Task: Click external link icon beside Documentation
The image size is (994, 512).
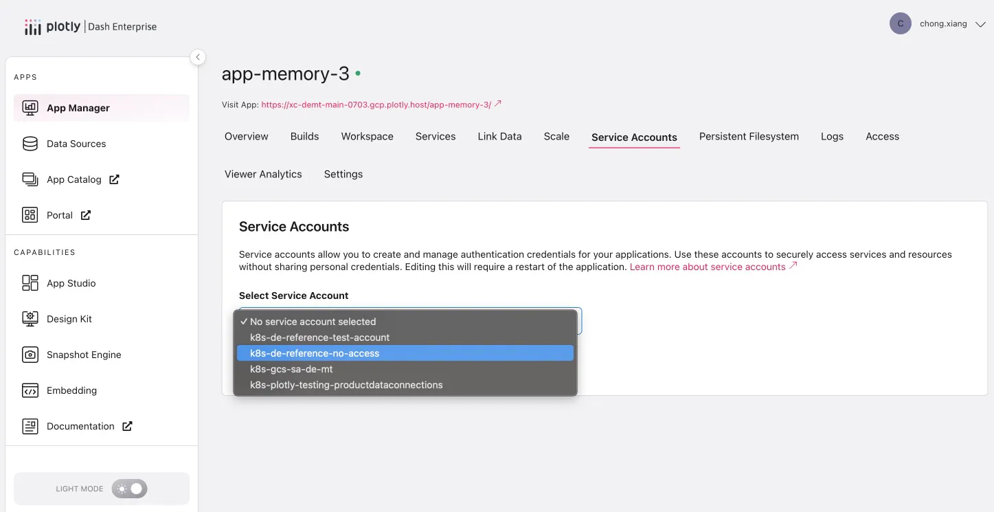Action: (x=127, y=426)
